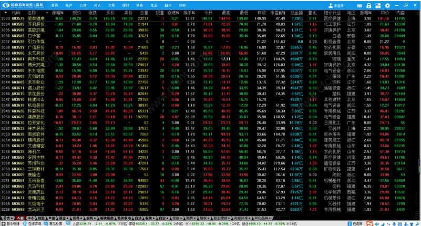Click the index list icon before 上证
The image size is (421, 226).
[68, 223]
